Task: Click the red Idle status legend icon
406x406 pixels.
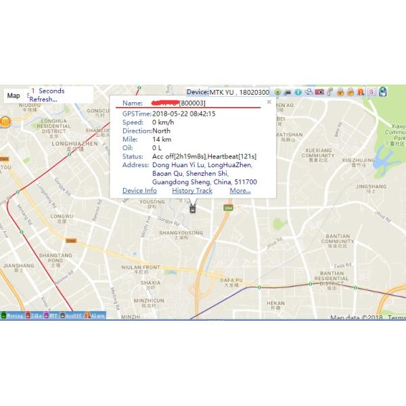Action: point(28,315)
